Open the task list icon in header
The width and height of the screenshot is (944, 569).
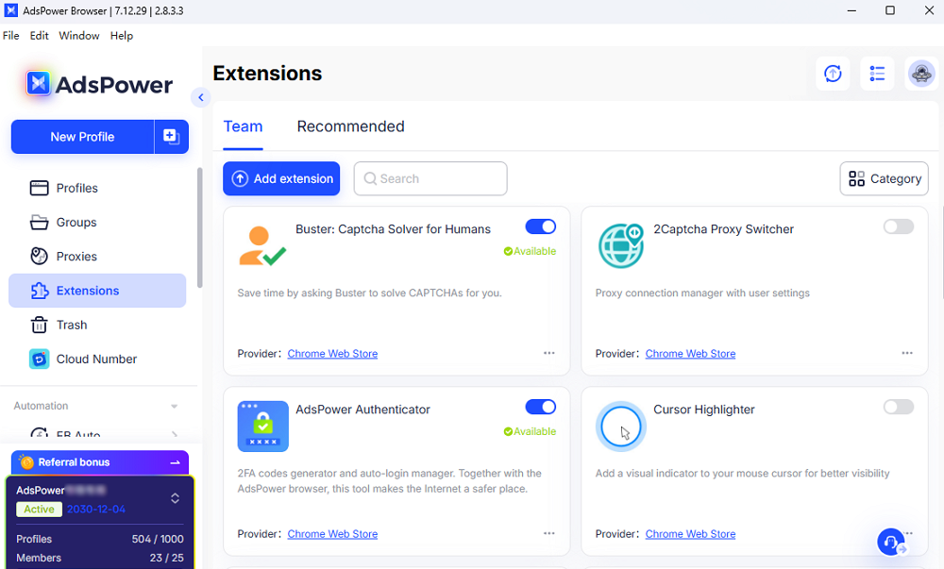pyautogui.click(x=877, y=74)
